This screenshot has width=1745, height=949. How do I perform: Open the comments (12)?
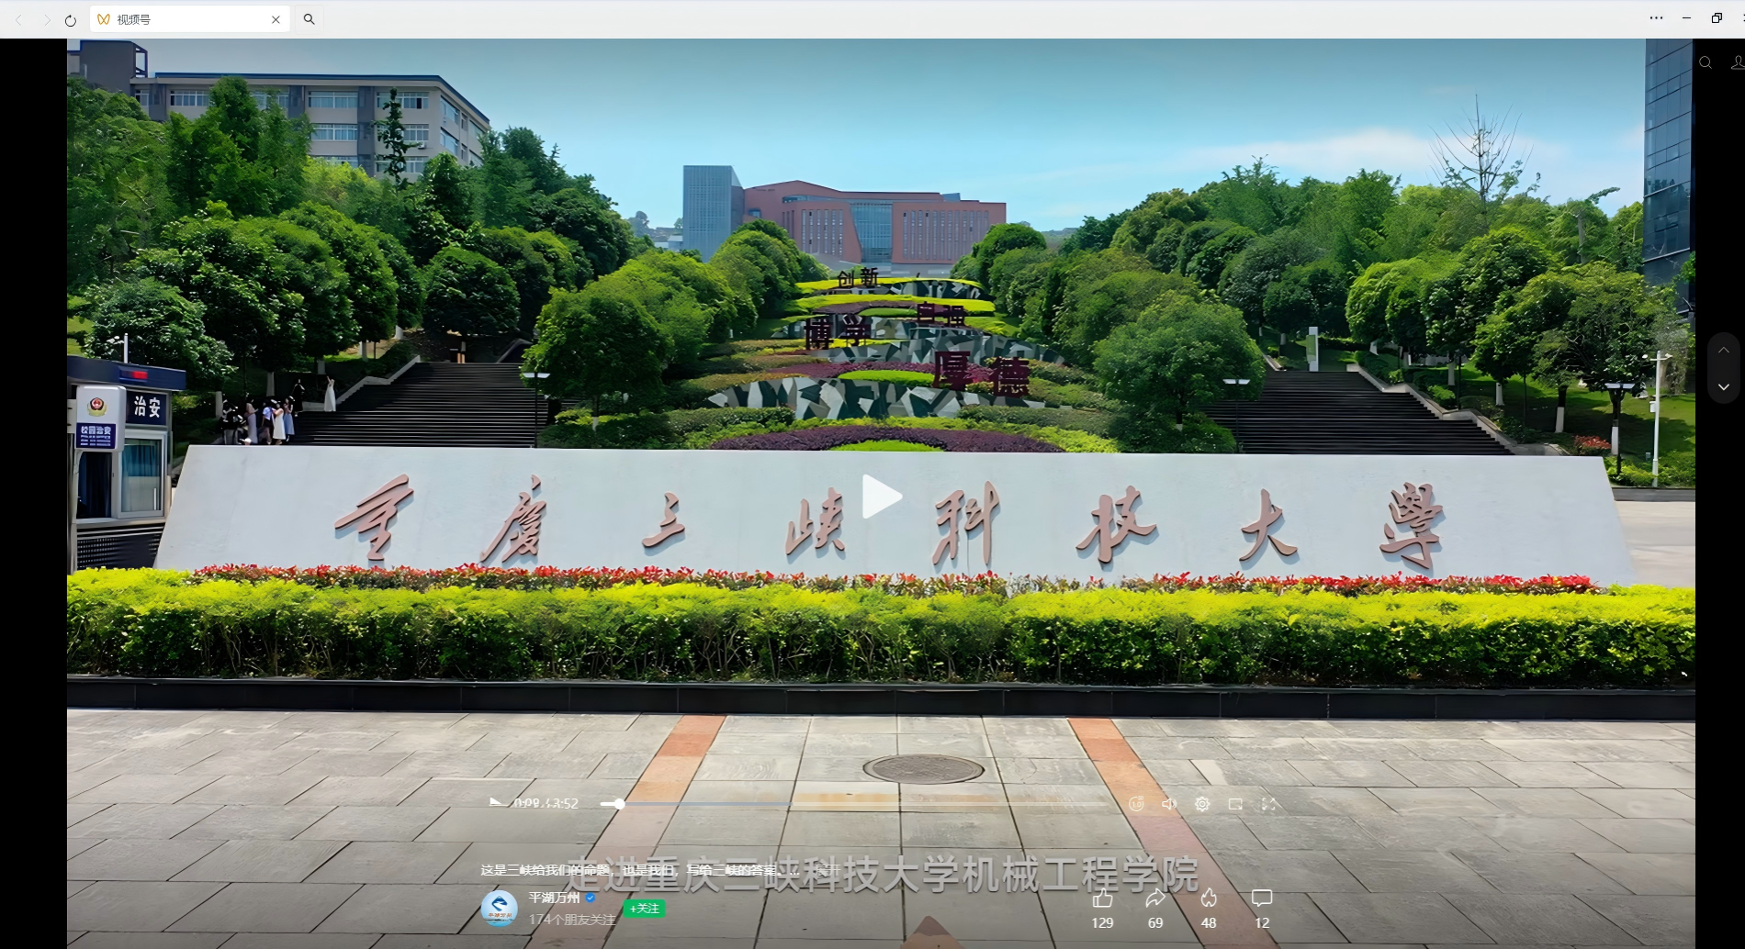[1262, 899]
